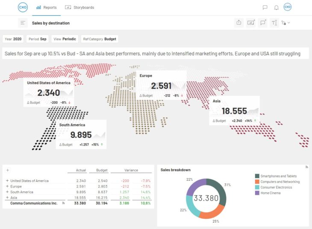Click the feed icon beside Comma Communications Inc.

tap(63, 203)
